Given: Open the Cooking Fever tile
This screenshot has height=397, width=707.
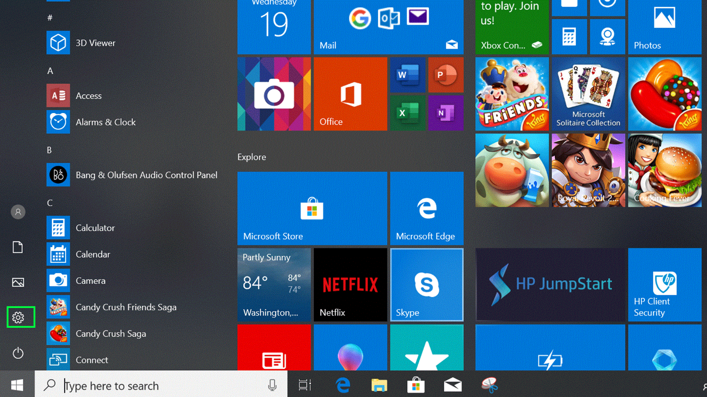Looking at the screenshot, I should 665,170.
